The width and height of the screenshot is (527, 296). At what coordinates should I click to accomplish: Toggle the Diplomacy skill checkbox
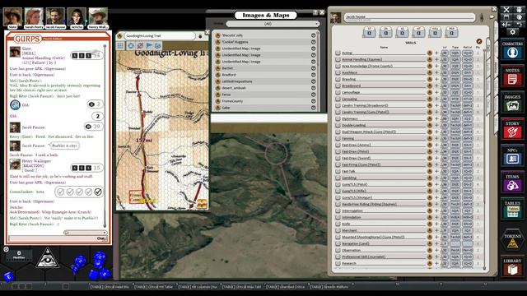pyautogui.click(x=338, y=118)
